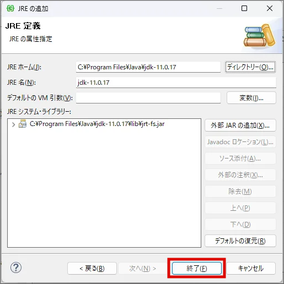Click the jrt-fs.jar jar file icon
This screenshot has height=284, width=284.
click(23, 124)
